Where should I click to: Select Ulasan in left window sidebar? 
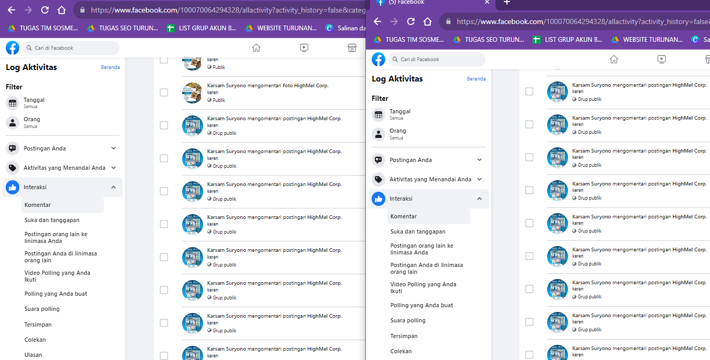(33, 355)
